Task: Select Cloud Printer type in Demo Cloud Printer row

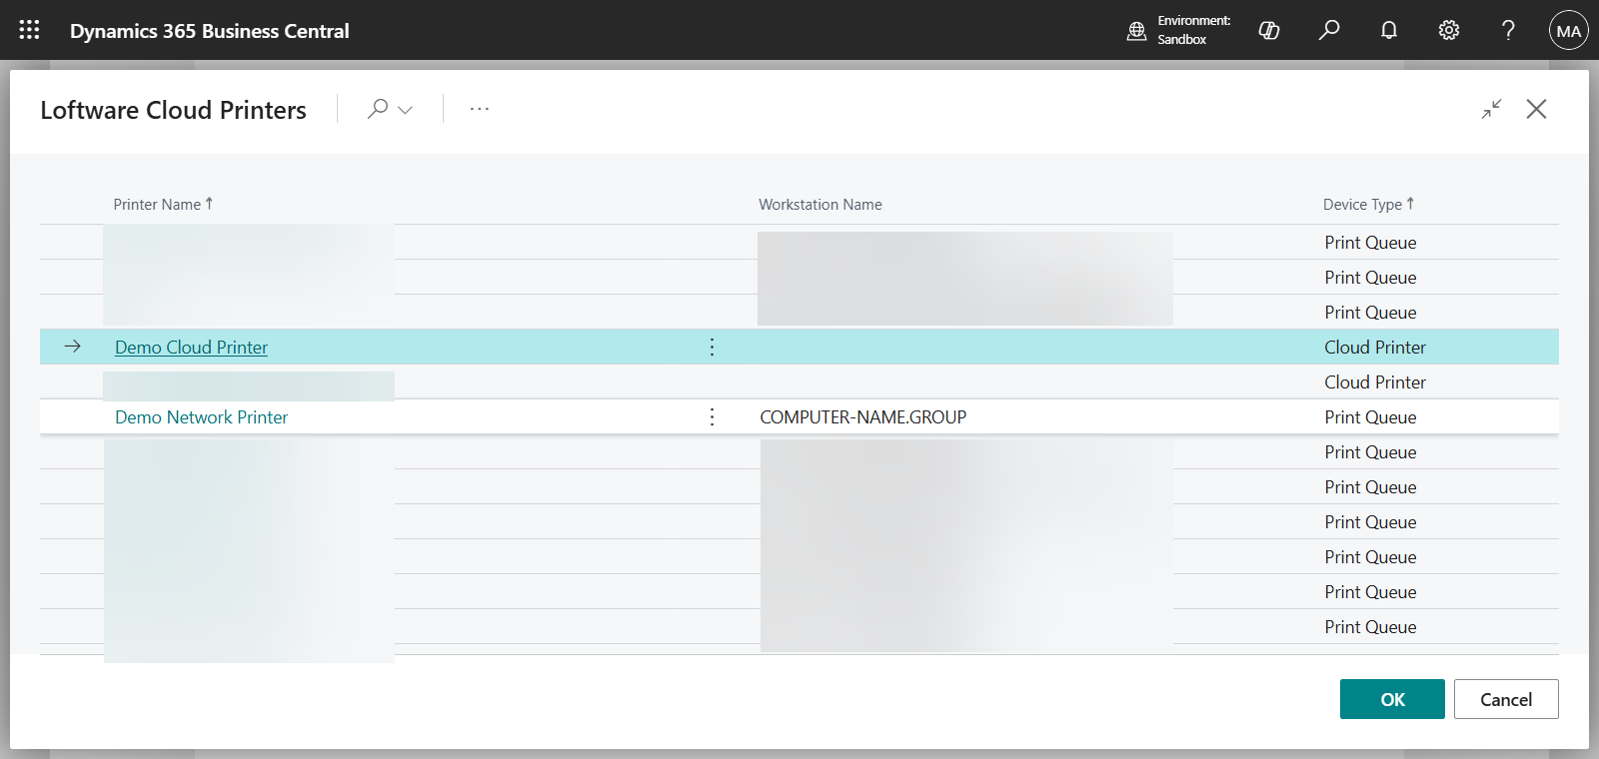Action: click(x=1375, y=348)
